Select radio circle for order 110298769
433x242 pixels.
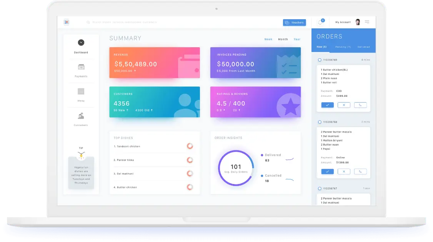(320, 60)
